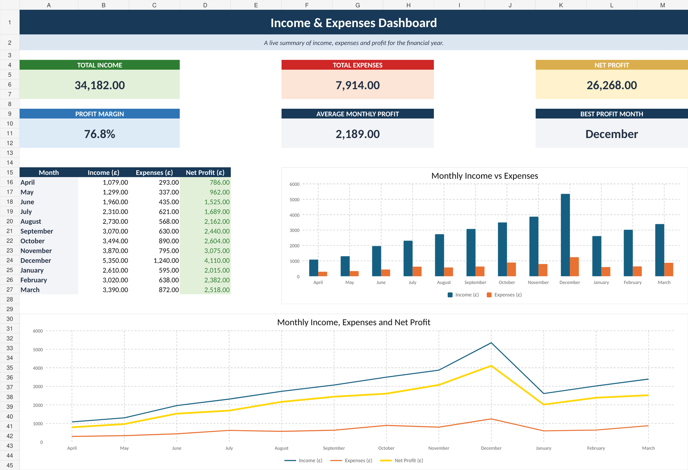Select the PROFIT MARGIN label
Image resolution: width=688 pixels, height=470 pixels.
(x=100, y=114)
